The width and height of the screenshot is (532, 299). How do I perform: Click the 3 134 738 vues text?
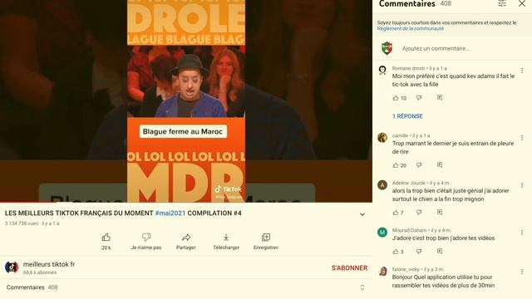tap(22, 223)
